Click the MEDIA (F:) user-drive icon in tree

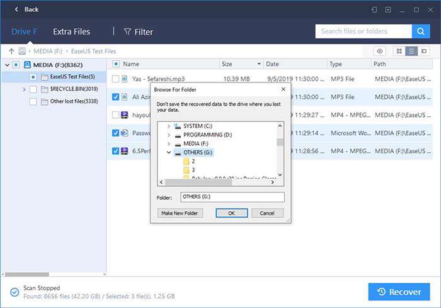27,65
